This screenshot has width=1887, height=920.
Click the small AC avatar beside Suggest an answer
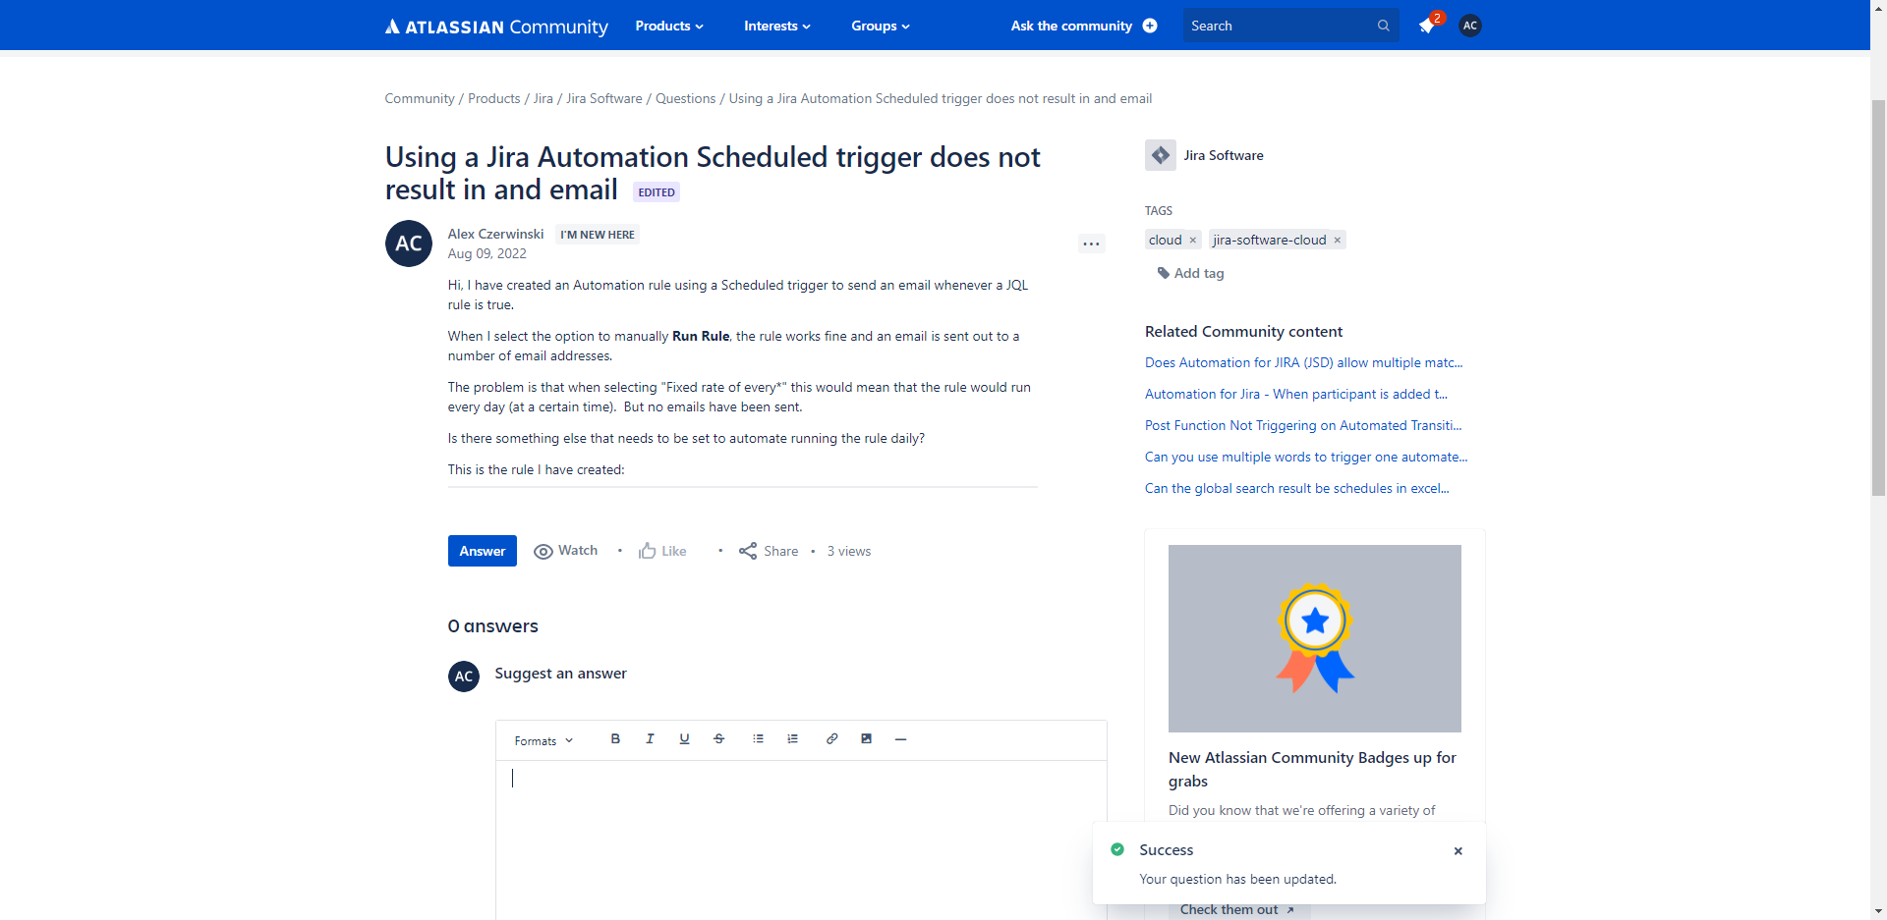[464, 676]
